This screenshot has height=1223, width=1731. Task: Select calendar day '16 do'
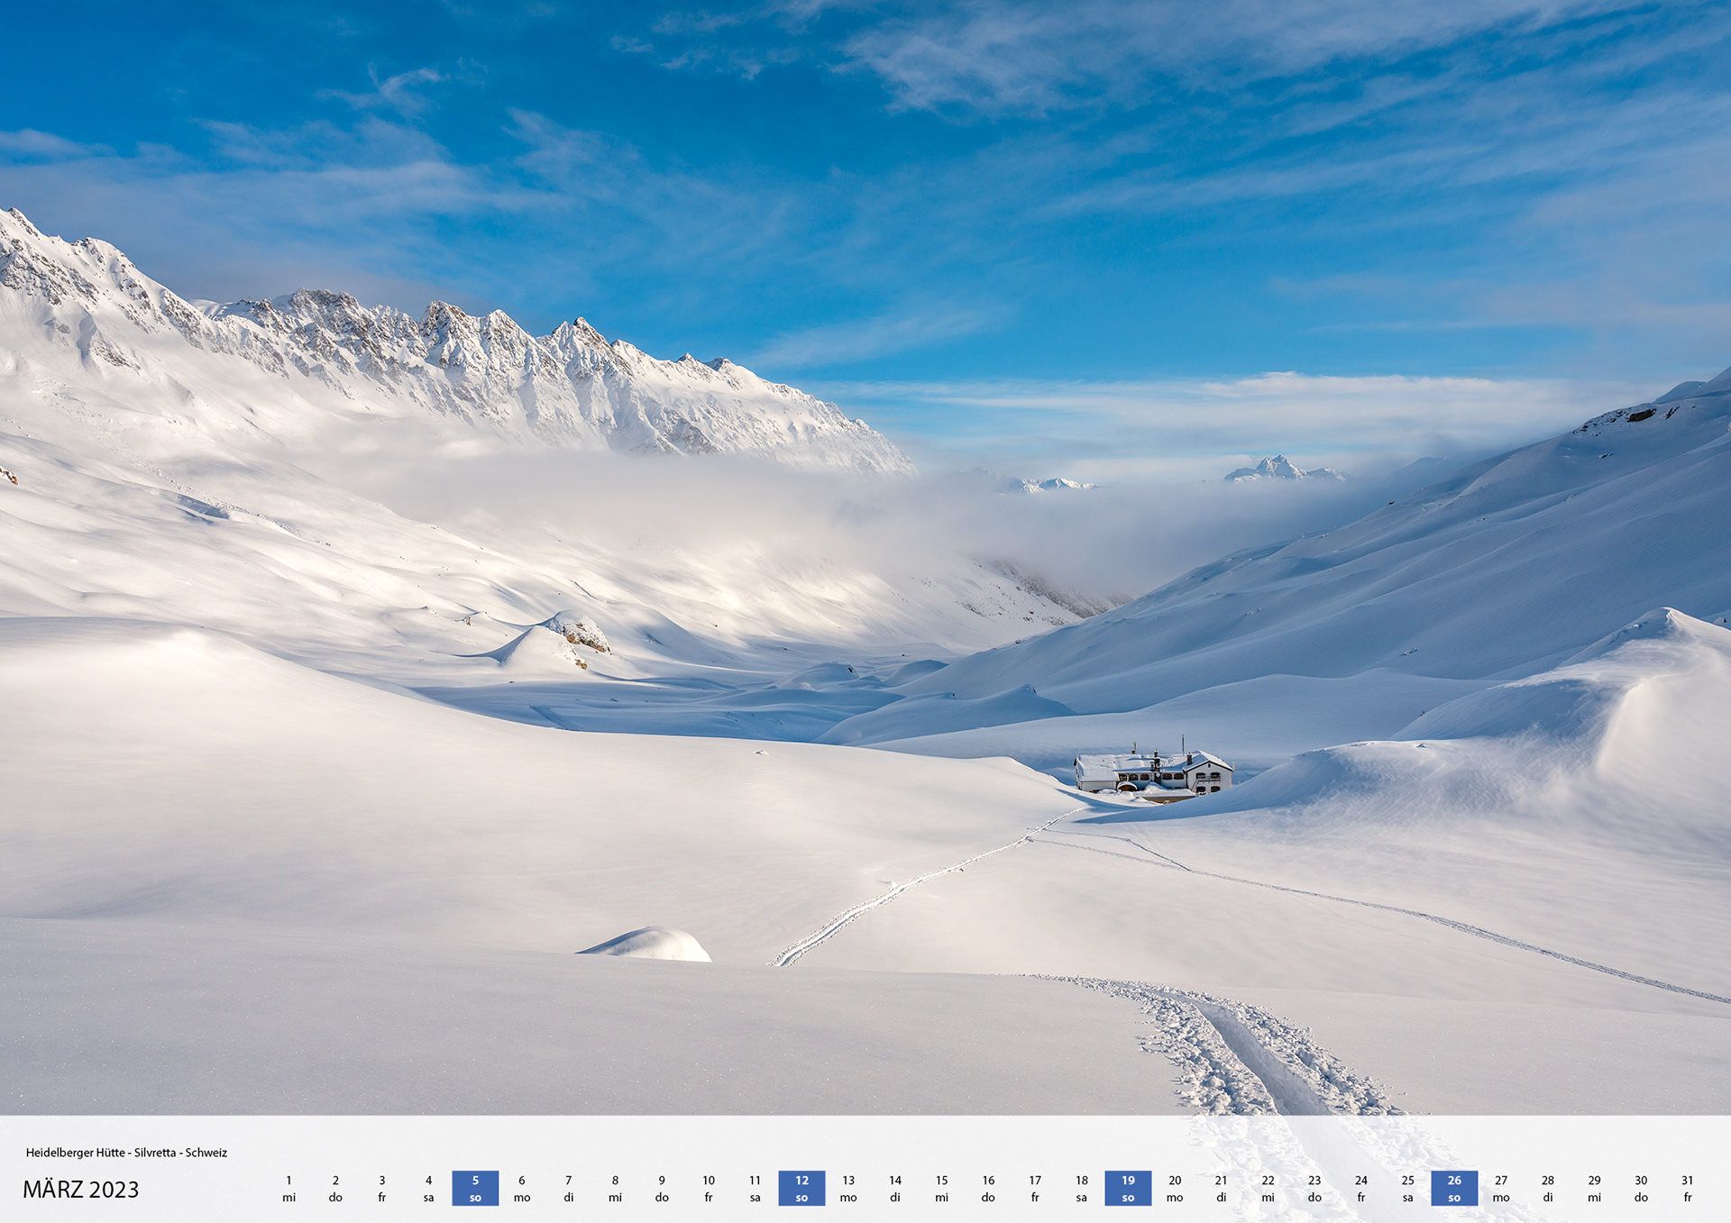coord(988,1189)
